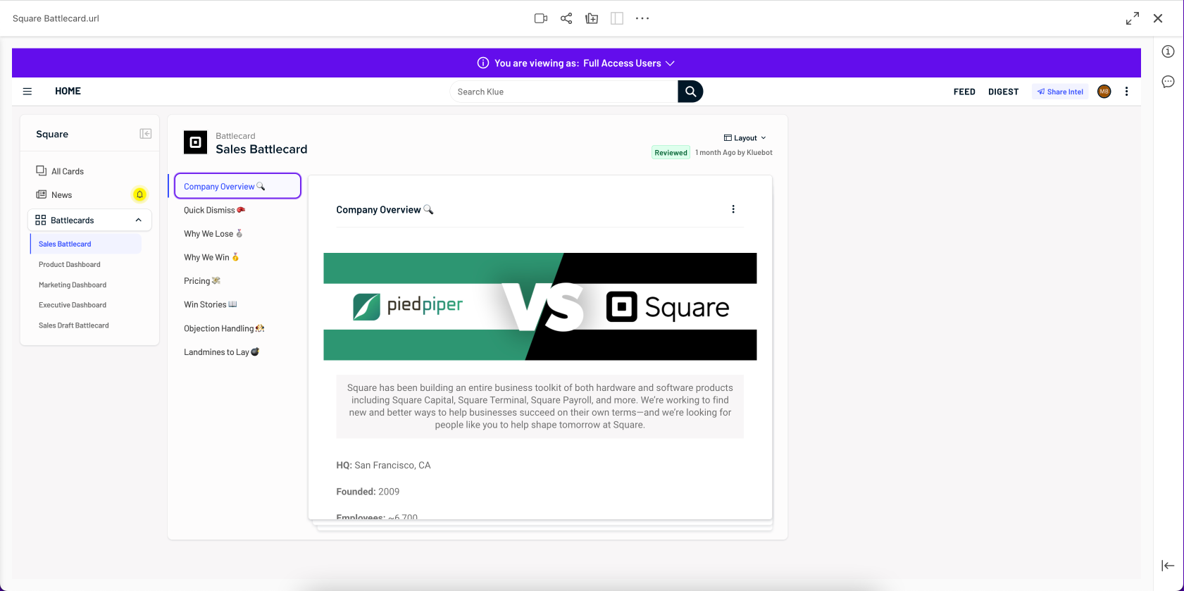This screenshot has width=1184, height=591.
Task: Click the Search Klue input field
Action: point(563,92)
